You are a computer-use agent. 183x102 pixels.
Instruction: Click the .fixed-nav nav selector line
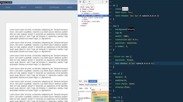(122, 57)
